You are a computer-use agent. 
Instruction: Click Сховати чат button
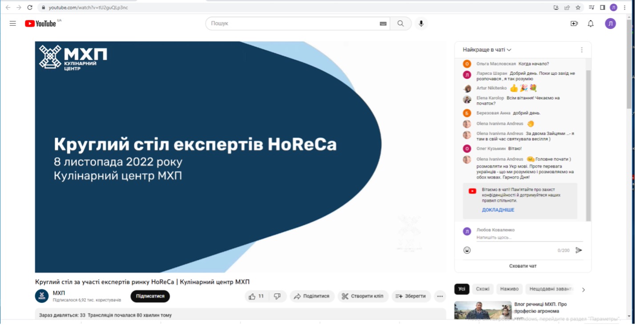pyautogui.click(x=523, y=266)
